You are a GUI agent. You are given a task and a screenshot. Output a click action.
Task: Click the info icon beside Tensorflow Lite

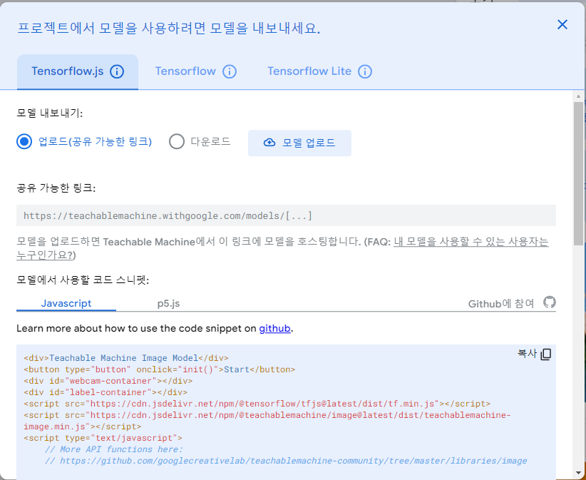point(365,71)
